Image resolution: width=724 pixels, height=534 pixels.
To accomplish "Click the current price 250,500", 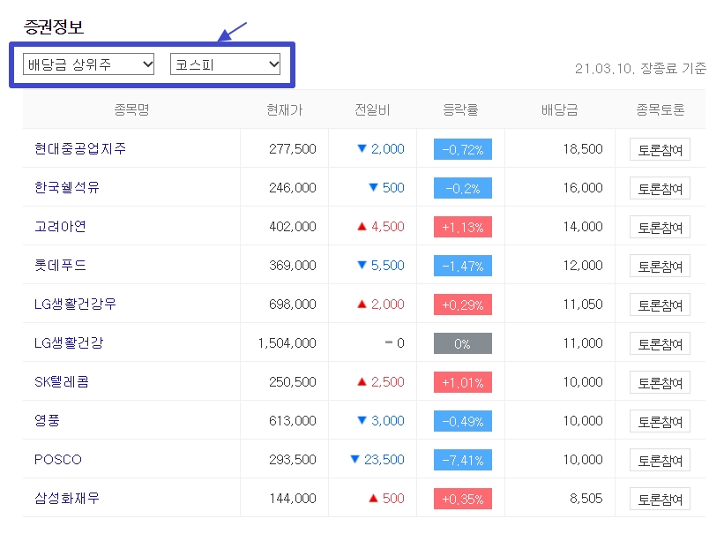I will click(x=293, y=382).
